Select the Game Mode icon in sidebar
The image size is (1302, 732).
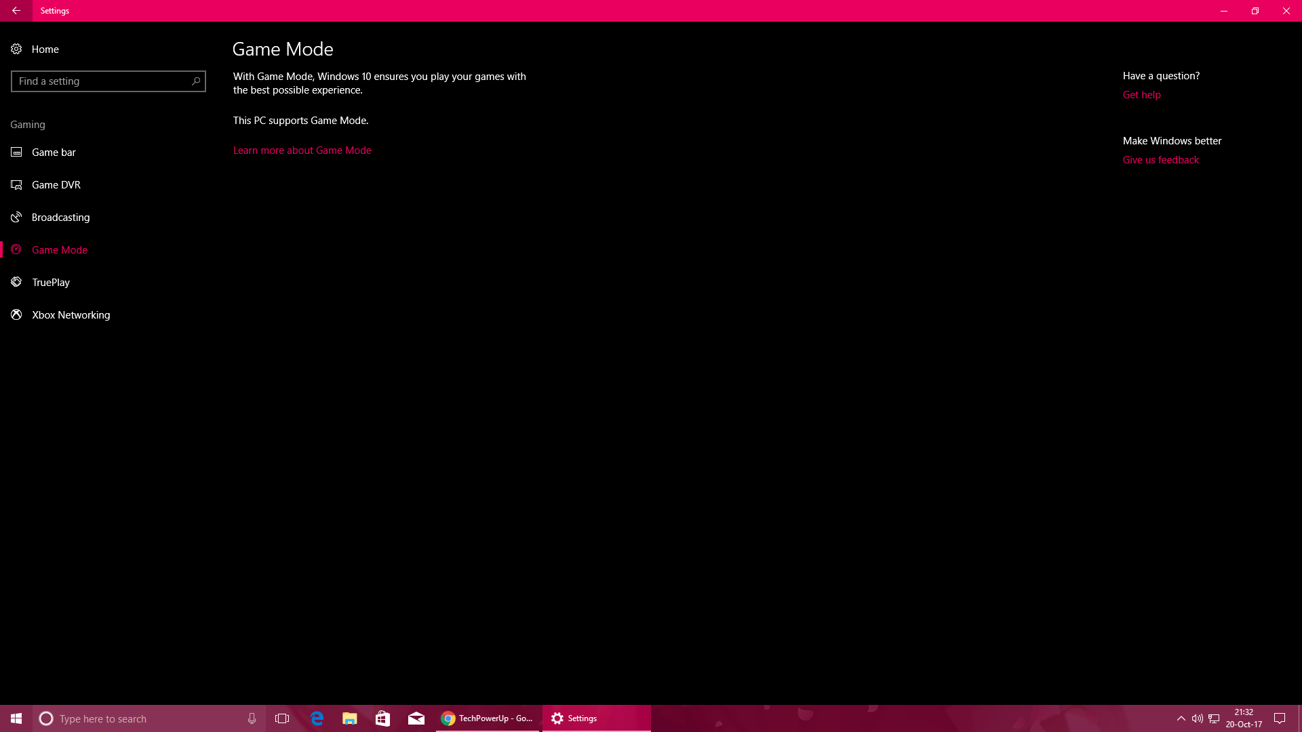(16, 249)
